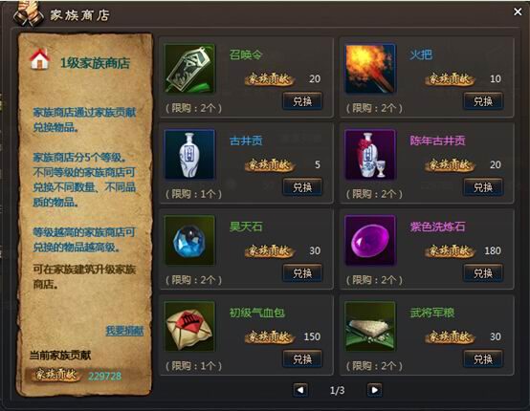
Task: Exchange 紫色洗炼石 costing 180 contribution
Action: pos(483,272)
